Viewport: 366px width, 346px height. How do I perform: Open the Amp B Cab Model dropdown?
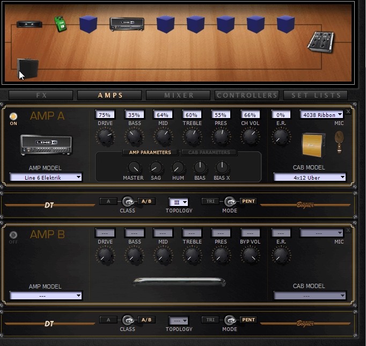(310, 296)
